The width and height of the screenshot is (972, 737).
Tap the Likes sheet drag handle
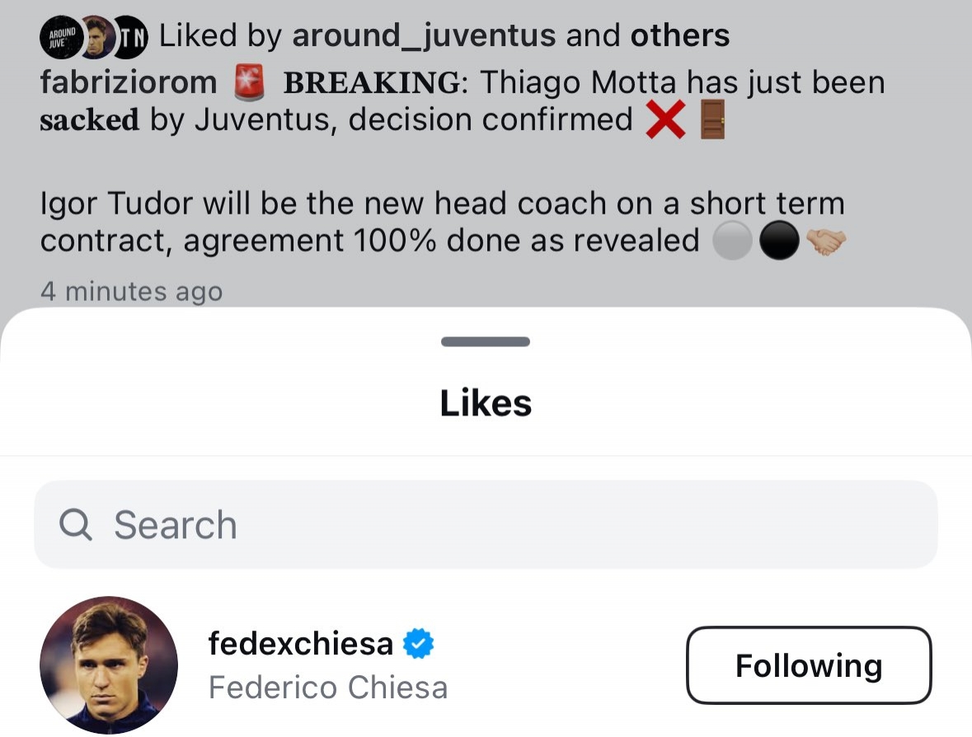(x=486, y=341)
